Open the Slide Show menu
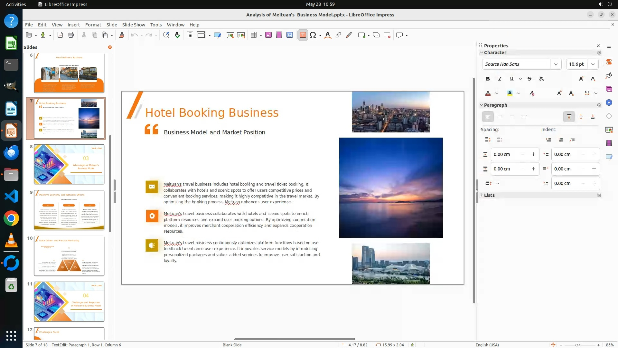The height and width of the screenshot is (348, 618). point(134,25)
